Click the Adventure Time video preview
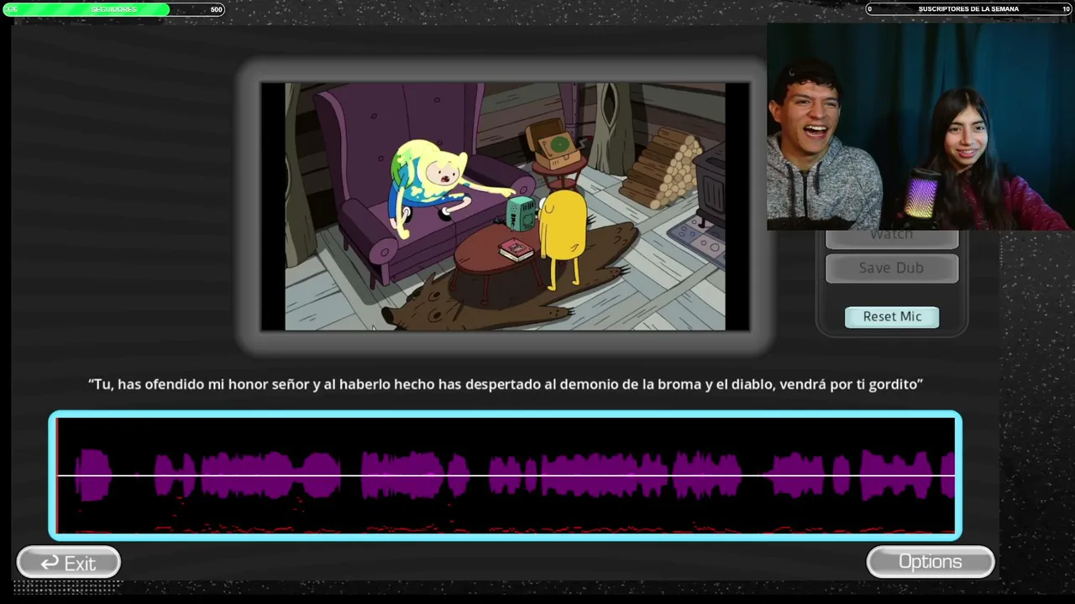Screen dimensions: 1075x604 click(506, 206)
